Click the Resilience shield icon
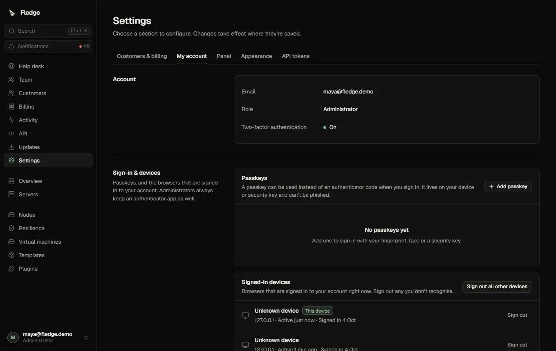This screenshot has height=351, width=556. 11,228
